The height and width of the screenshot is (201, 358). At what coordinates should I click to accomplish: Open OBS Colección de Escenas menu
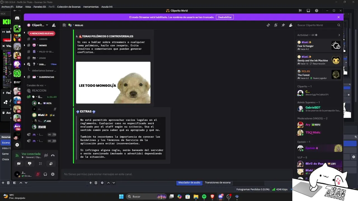[69, 7]
